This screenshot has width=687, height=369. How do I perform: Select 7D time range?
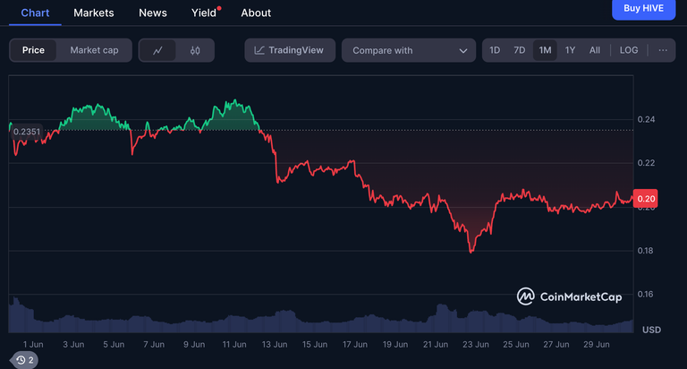click(x=519, y=50)
